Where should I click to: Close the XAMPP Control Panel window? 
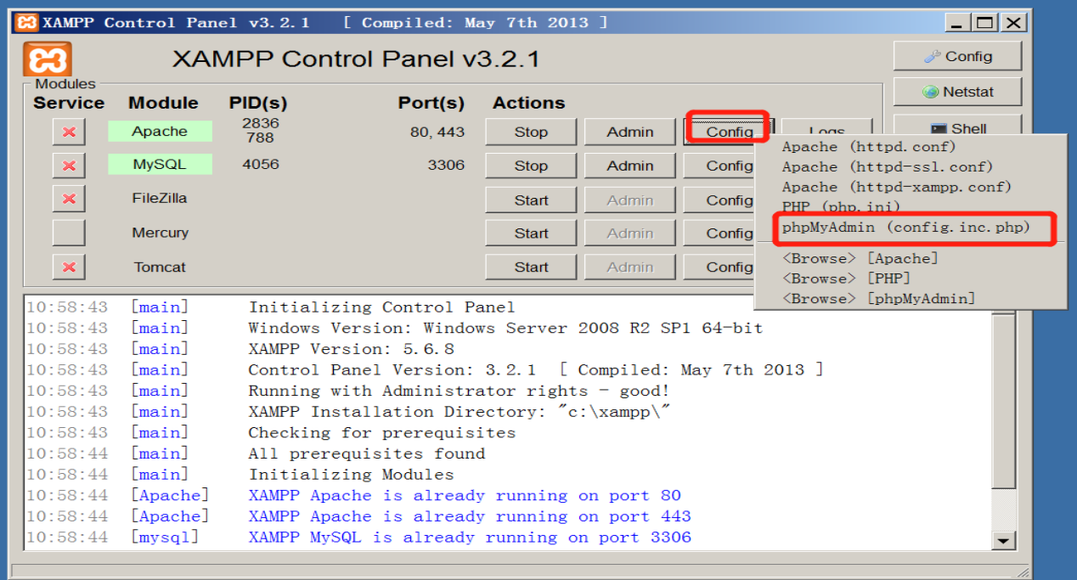[x=1012, y=24]
